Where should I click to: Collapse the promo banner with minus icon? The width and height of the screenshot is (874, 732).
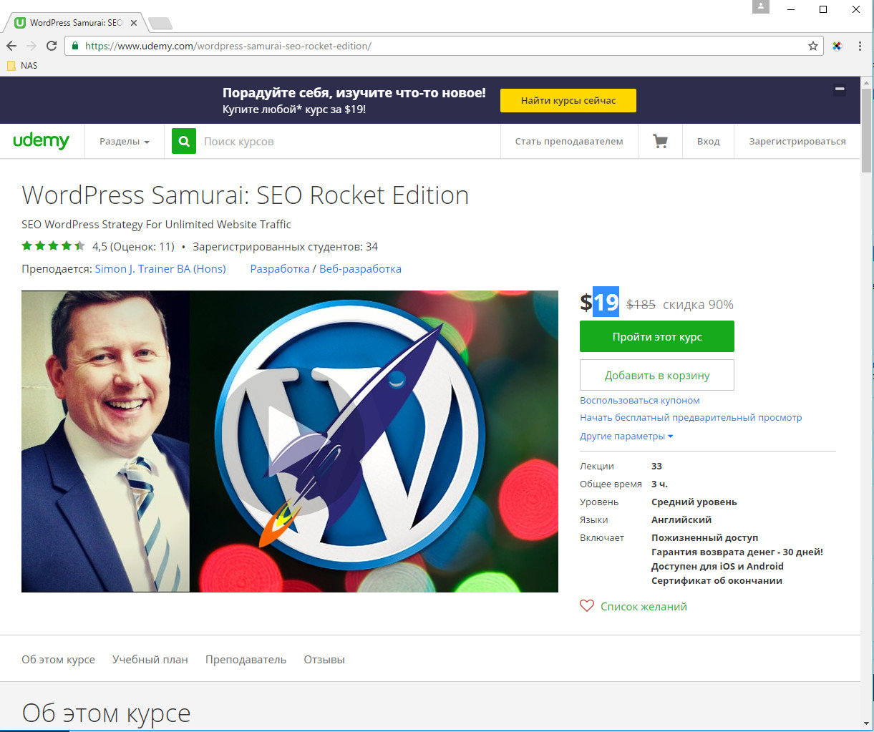pyautogui.click(x=840, y=90)
